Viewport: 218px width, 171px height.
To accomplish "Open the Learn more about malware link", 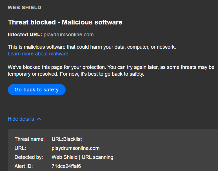I will [x=38, y=54].
